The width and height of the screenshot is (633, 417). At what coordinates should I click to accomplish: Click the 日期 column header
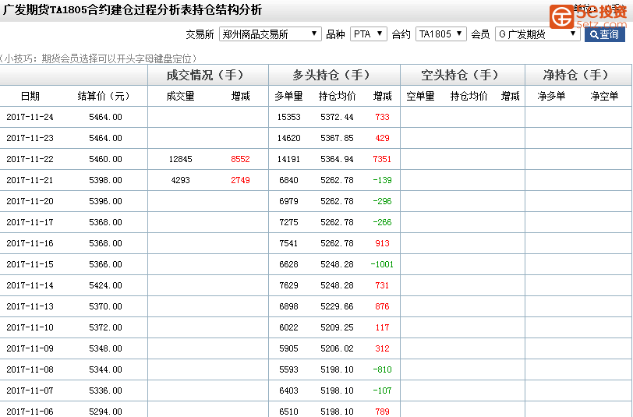click(30, 96)
